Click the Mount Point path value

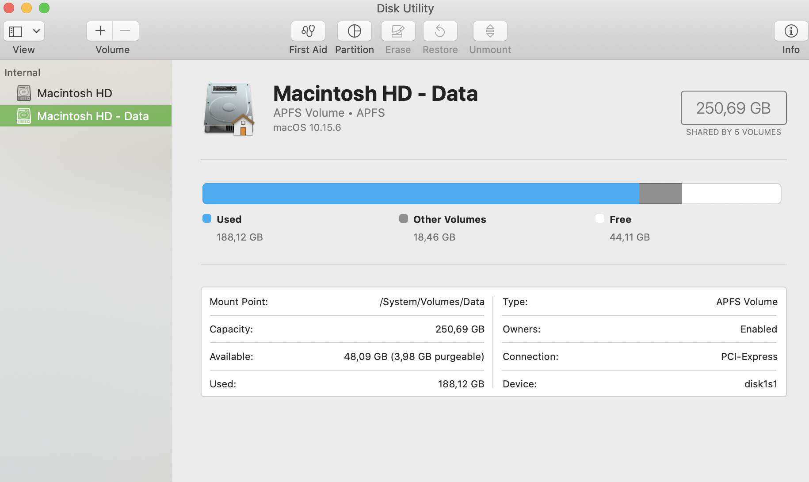(x=431, y=302)
